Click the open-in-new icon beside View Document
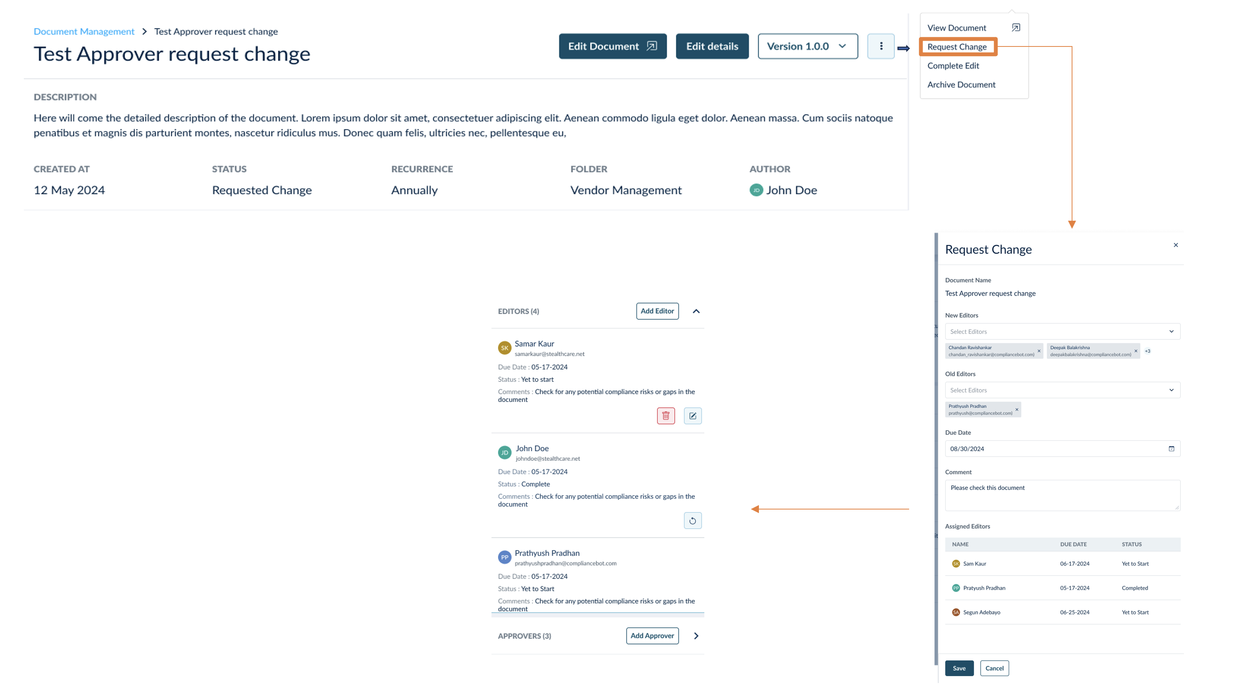 coord(1016,28)
